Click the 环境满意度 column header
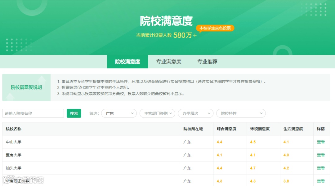The height and width of the screenshot is (186, 335). click(x=261, y=129)
